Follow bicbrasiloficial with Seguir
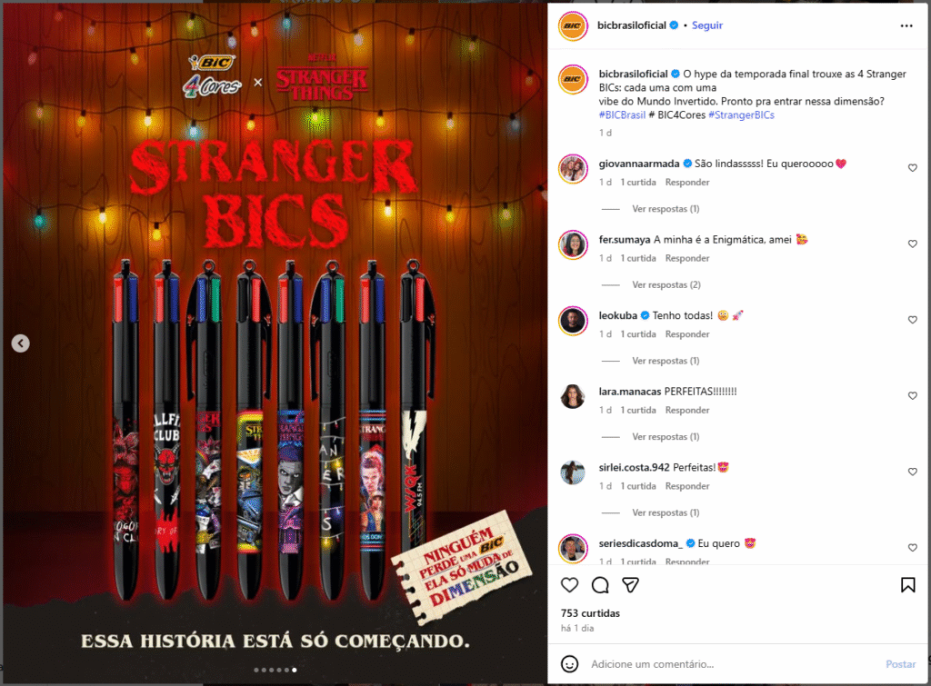The width and height of the screenshot is (931, 686). (707, 25)
